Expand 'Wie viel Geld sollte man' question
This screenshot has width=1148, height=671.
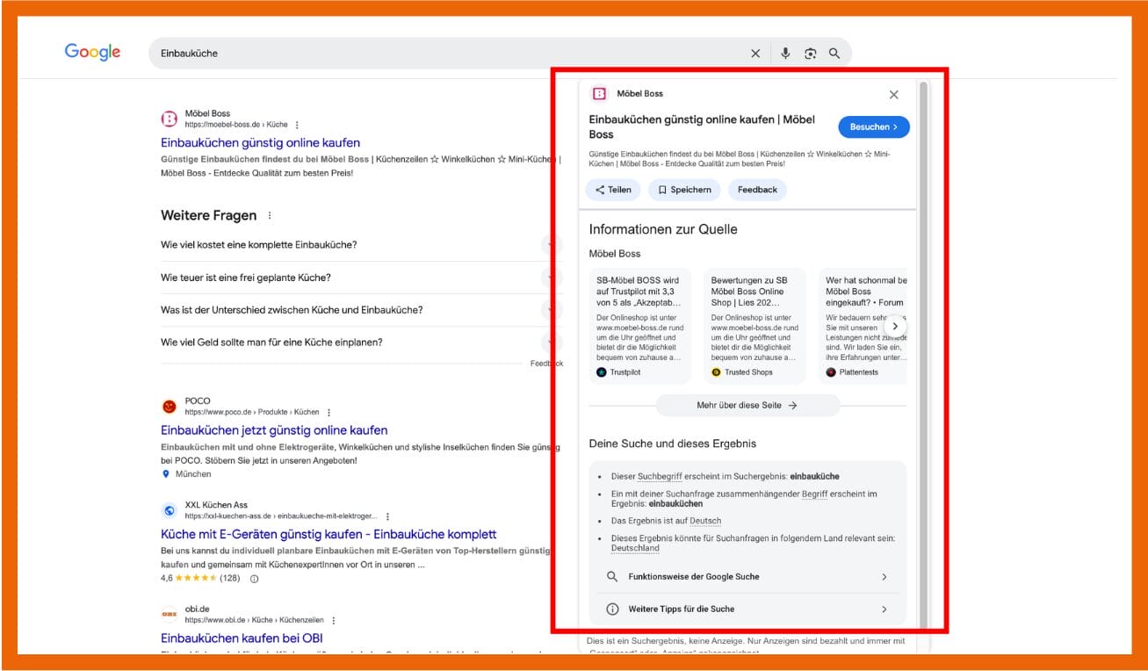[351, 343]
